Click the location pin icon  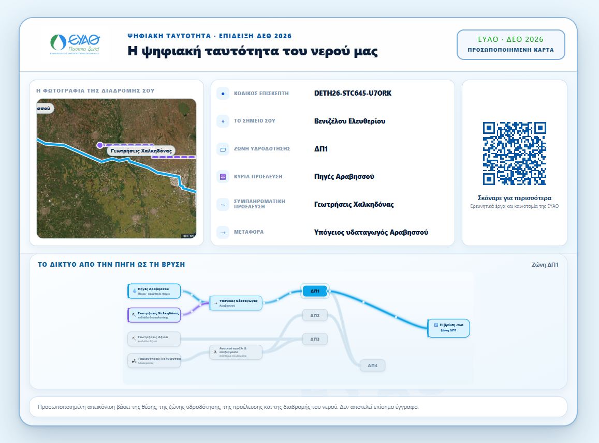pos(223,121)
